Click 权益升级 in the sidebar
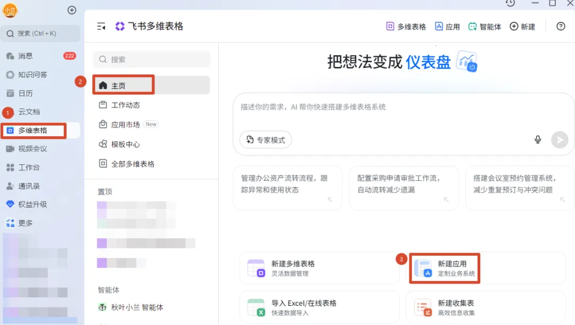575x325 pixels. (40, 204)
